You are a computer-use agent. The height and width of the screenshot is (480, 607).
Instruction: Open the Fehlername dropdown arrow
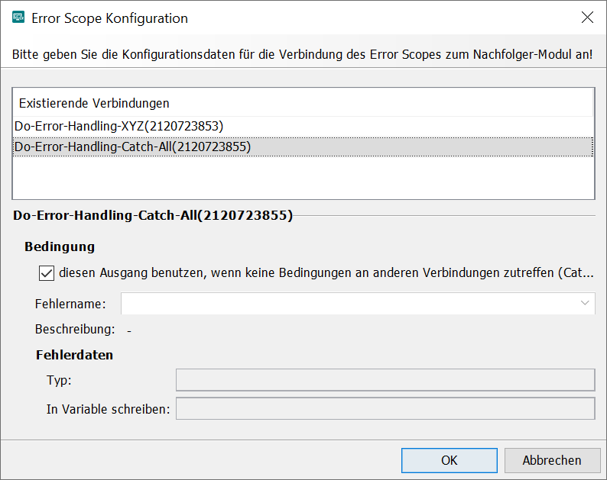tap(585, 304)
